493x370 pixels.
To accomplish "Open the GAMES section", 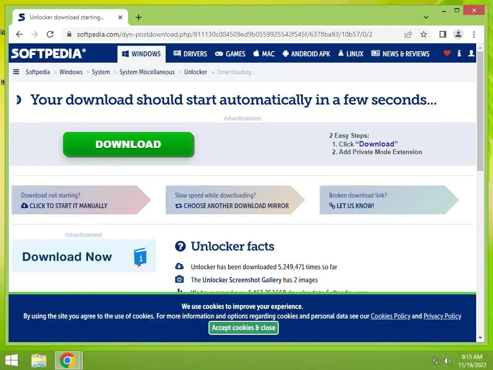I will pyautogui.click(x=230, y=54).
